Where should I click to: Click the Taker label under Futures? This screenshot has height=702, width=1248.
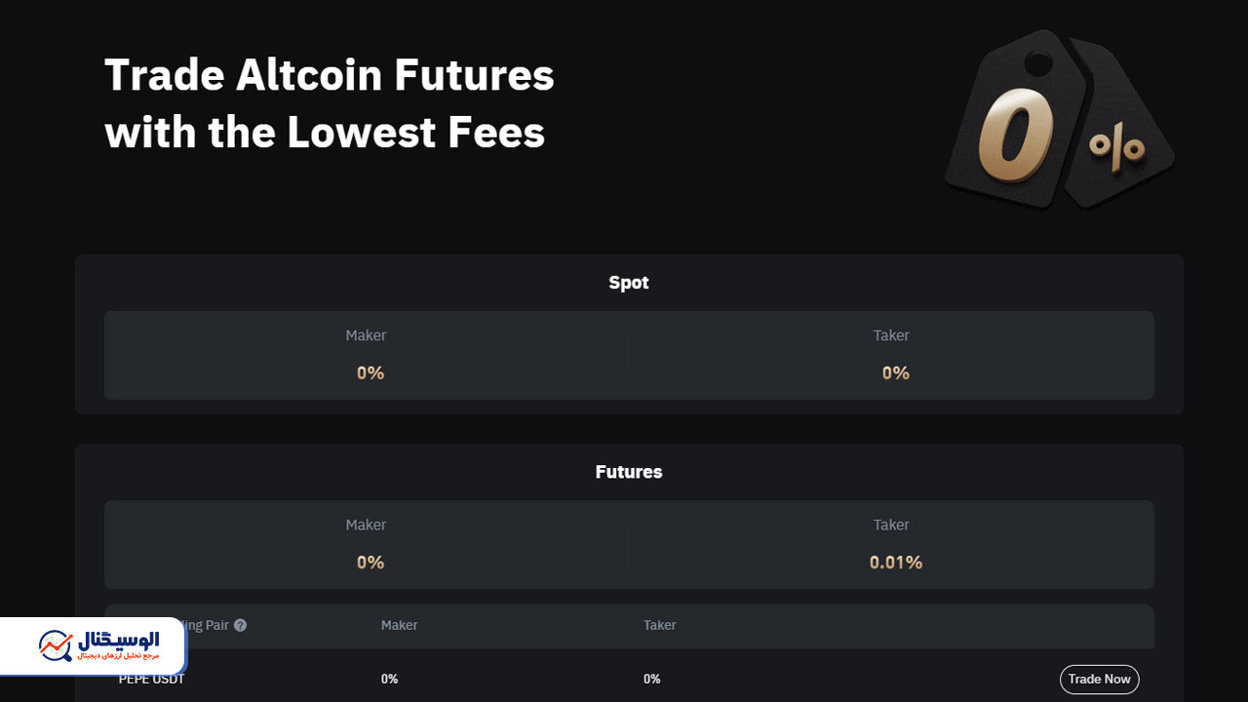click(891, 525)
